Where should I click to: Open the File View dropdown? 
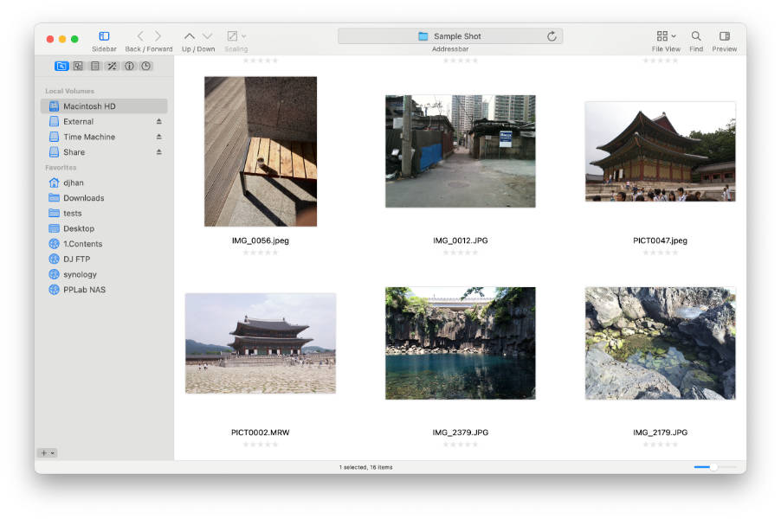coord(666,36)
